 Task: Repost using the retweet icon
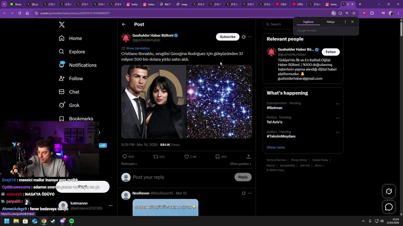156,157
